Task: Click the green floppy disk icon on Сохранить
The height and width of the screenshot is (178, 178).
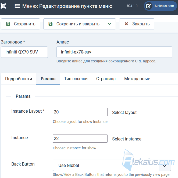Action: pyautogui.click(x=8, y=24)
